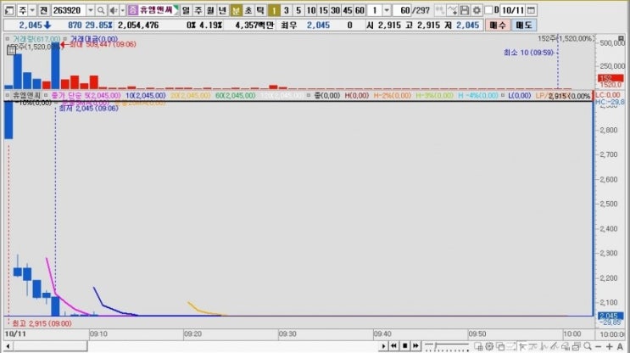Expand the stock code history dropdown
The image size is (630, 353).
91,10
